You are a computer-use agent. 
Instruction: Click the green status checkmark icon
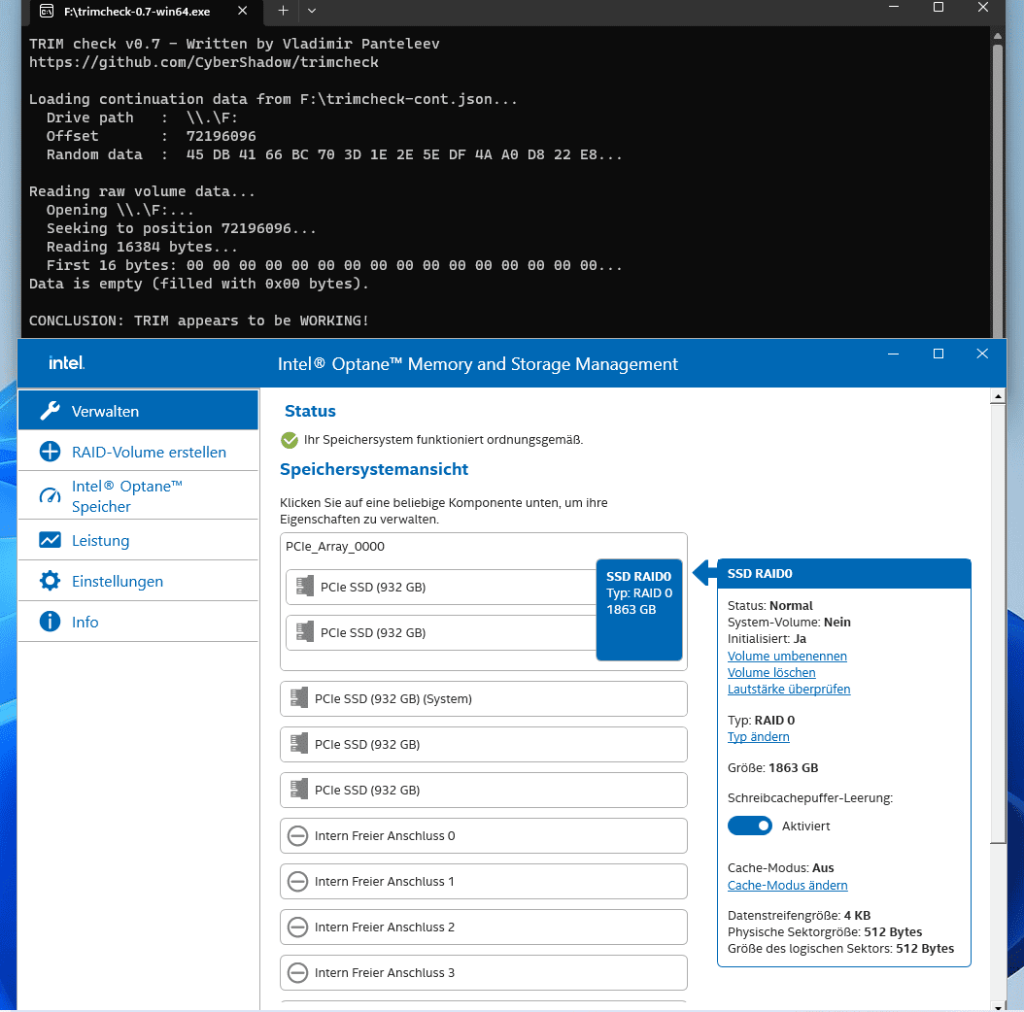pos(290,440)
